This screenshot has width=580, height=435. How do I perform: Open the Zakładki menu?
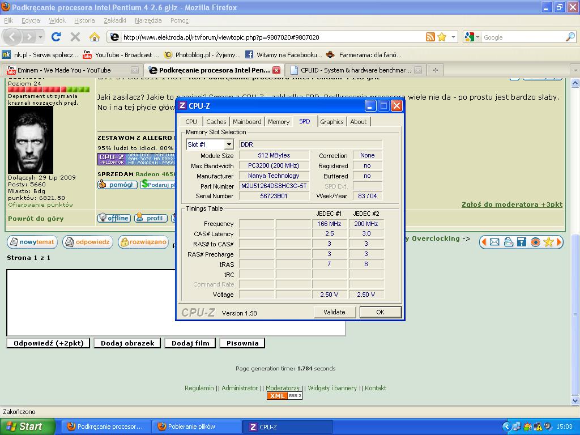pyautogui.click(x=115, y=20)
